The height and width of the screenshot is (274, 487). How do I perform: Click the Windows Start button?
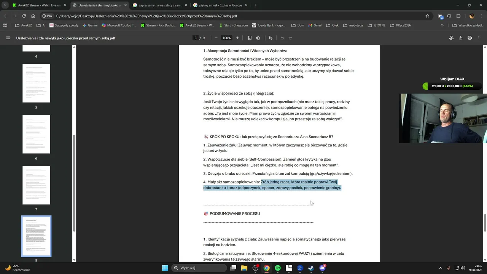pyautogui.click(x=165, y=268)
